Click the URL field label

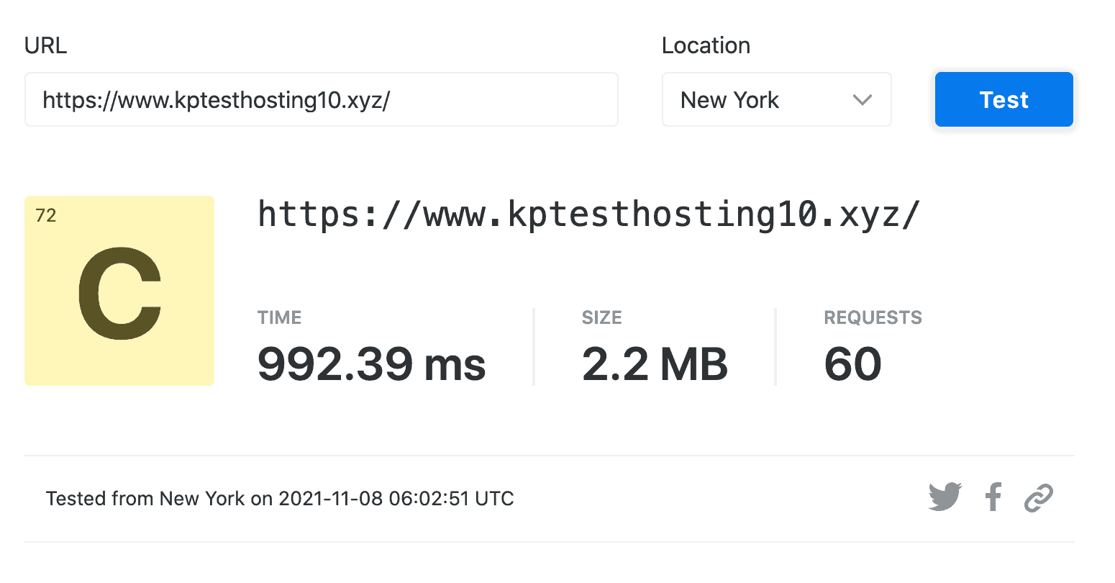[45, 45]
